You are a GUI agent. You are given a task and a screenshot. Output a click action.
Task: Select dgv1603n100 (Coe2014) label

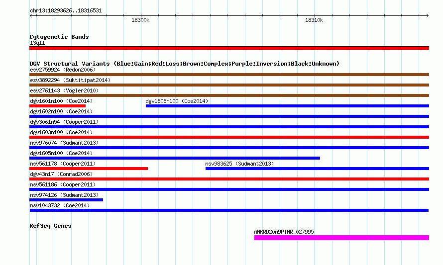pos(61,132)
